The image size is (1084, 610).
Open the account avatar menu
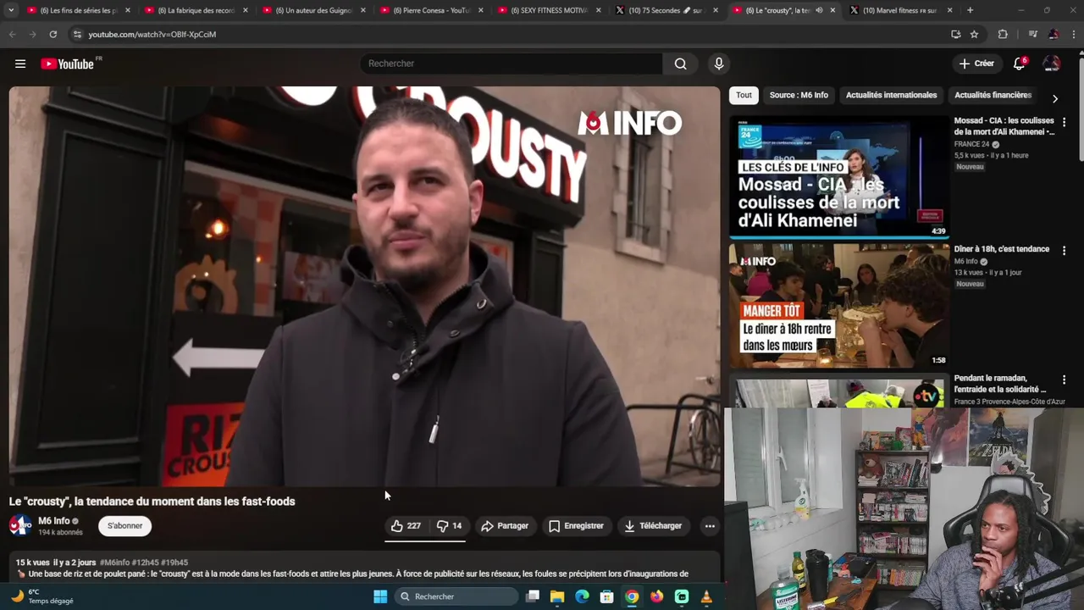click(x=1052, y=64)
